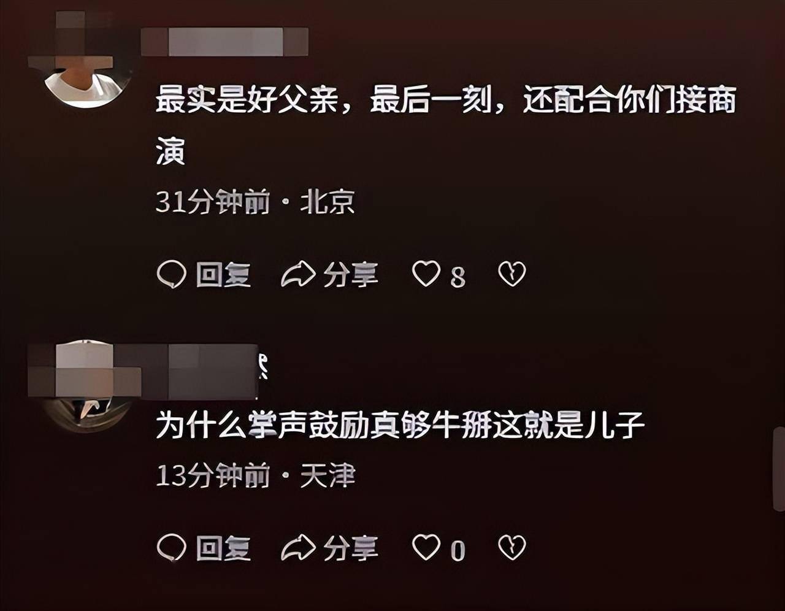The image size is (785, 611).
Task: Click reply bubble icon on Beijing comment
Action: [x=171, y=274]
